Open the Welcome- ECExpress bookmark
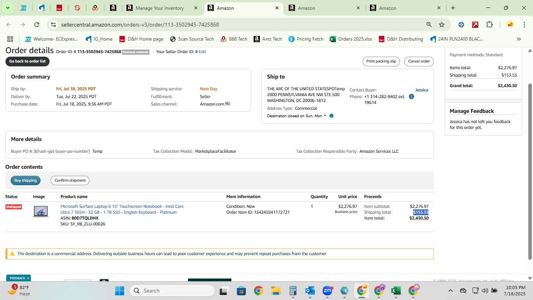 tap(52, 39)
